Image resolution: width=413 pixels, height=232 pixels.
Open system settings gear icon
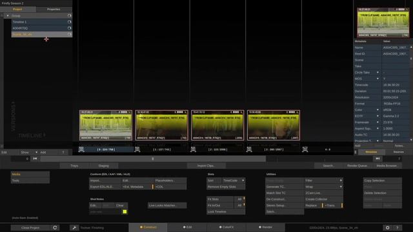coord(387,227)
